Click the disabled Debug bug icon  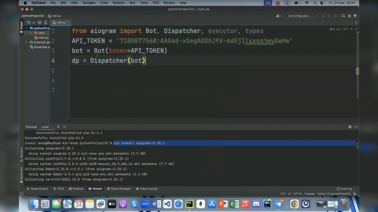tap(323, 16)
